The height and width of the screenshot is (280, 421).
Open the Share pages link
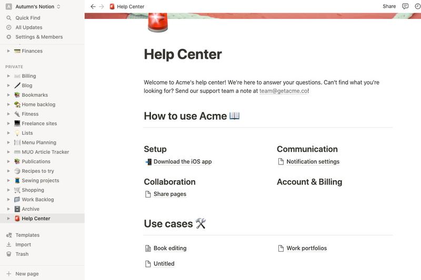(x=169, y=194)
